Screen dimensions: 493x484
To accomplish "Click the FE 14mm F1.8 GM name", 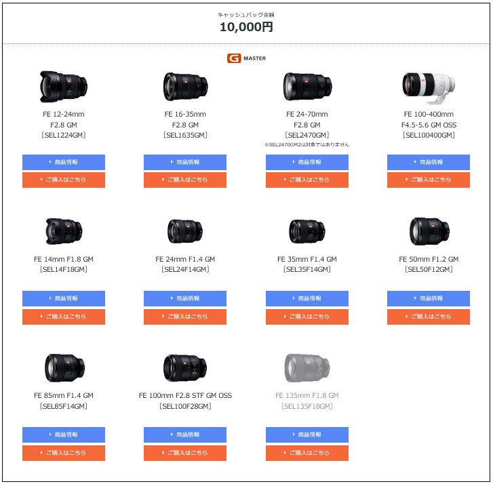I will point(64,259).
